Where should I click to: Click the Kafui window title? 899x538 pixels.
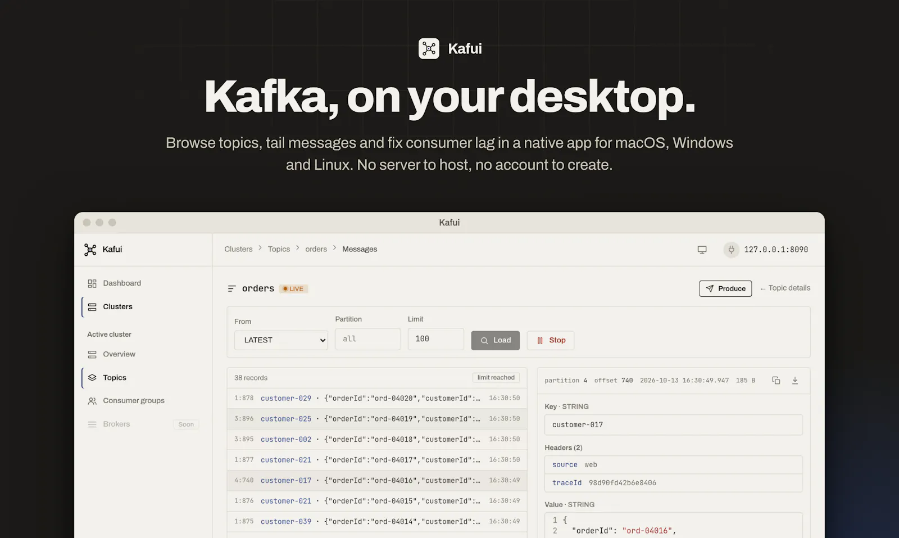point(449,223)
